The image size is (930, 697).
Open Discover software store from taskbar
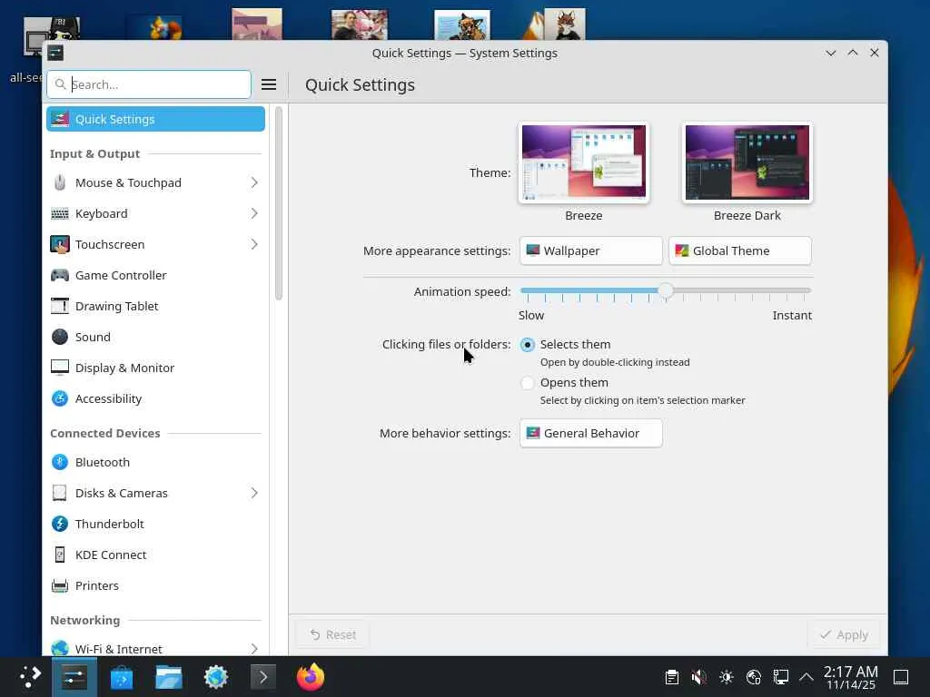click(x=122, y=676)
